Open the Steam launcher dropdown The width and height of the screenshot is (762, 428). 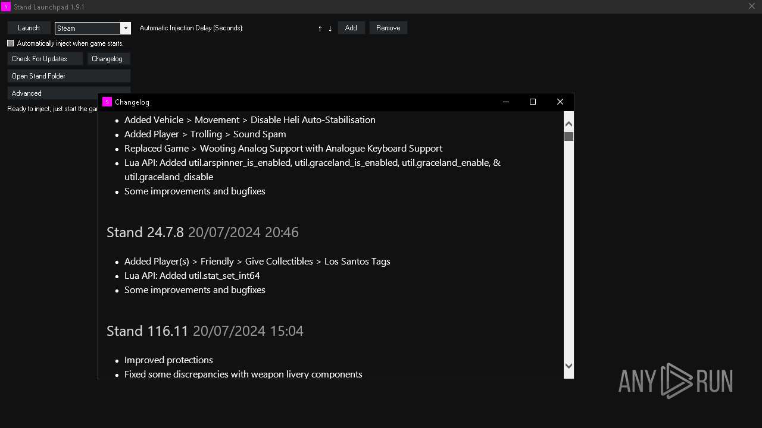point(125,28)
